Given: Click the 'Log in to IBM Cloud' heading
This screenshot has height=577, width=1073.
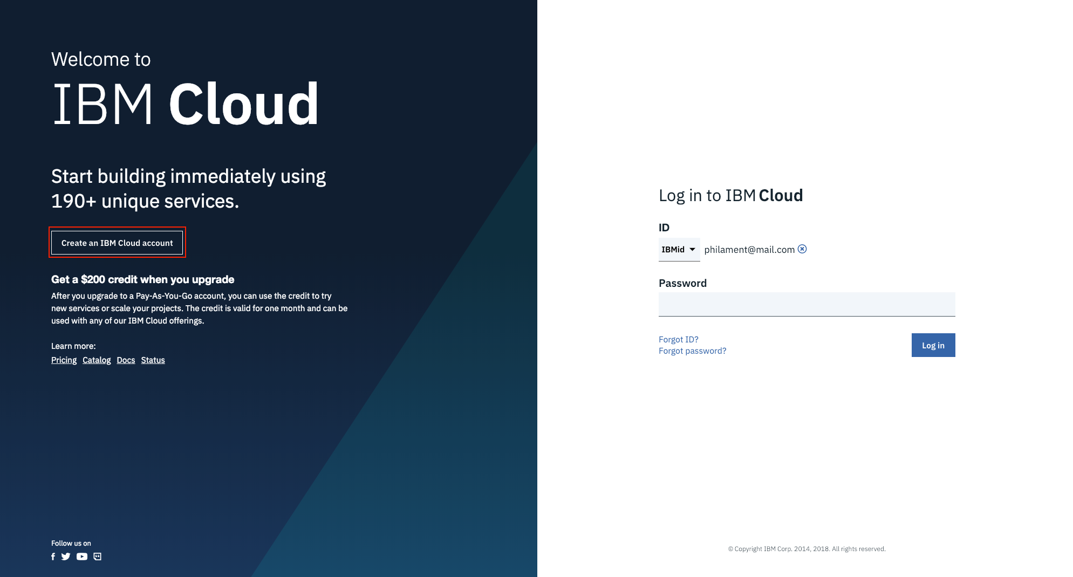Looking at the screenshot, I should pos(730,195).
